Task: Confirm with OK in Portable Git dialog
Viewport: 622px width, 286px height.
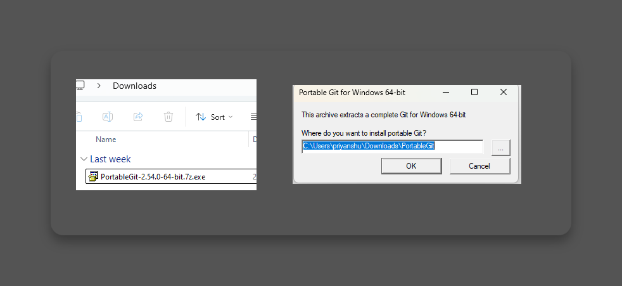Action: [x=411, y=166]
